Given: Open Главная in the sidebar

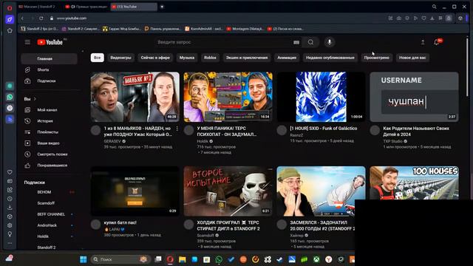Looking at the screenshot, I should [x=49, y=59].
